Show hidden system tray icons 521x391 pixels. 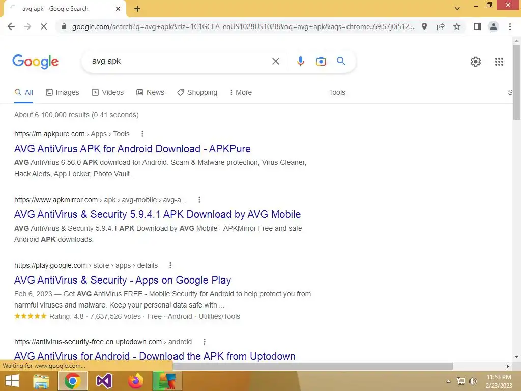pos(448,381)
